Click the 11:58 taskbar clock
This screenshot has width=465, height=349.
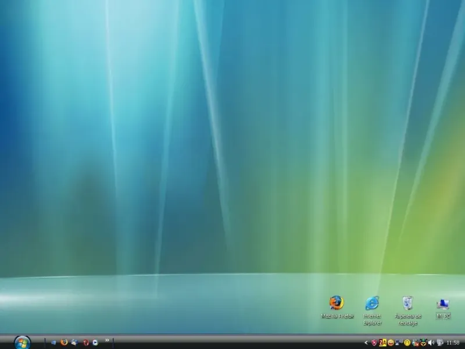coord(453,343)
